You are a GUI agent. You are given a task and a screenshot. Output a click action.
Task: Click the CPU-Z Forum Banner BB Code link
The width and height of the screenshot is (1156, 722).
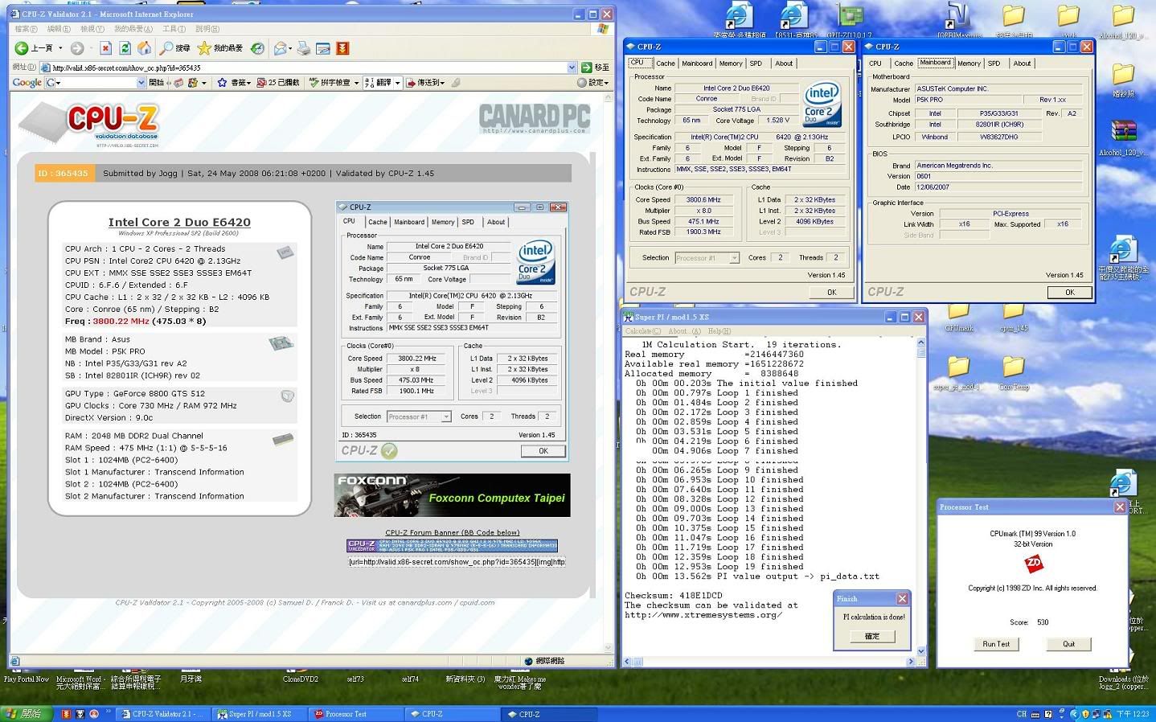coord(453,532)
